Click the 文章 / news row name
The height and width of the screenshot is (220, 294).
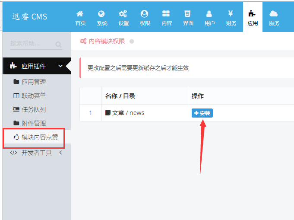point(128,113)
